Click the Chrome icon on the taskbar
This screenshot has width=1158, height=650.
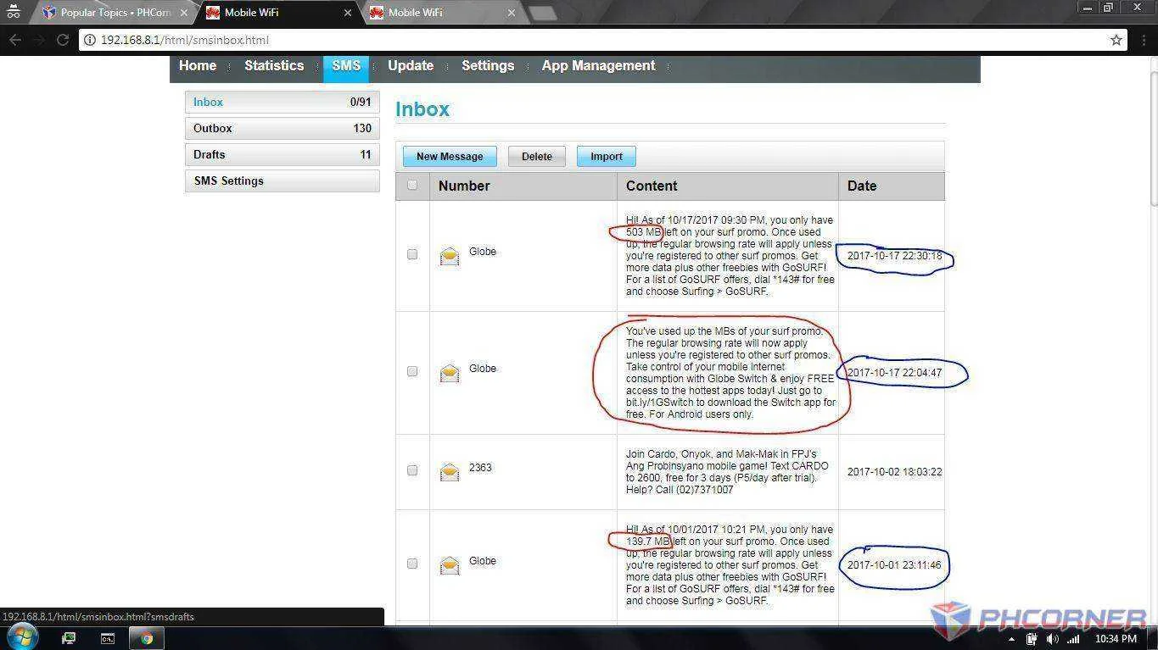[146, 639]
